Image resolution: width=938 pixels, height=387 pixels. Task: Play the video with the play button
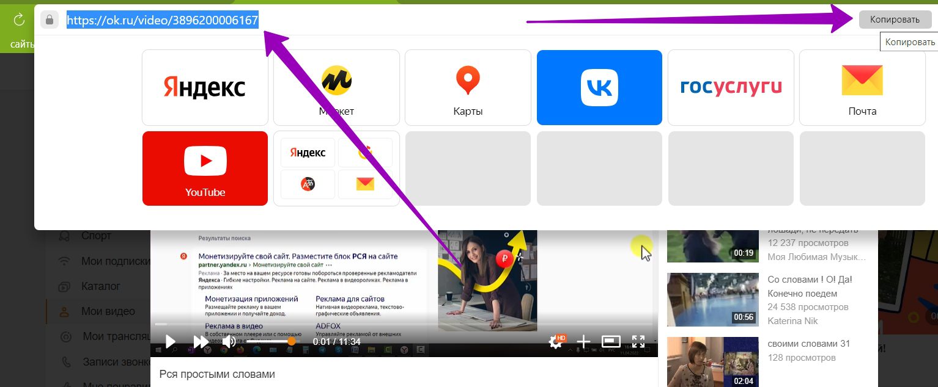[171, 342]
